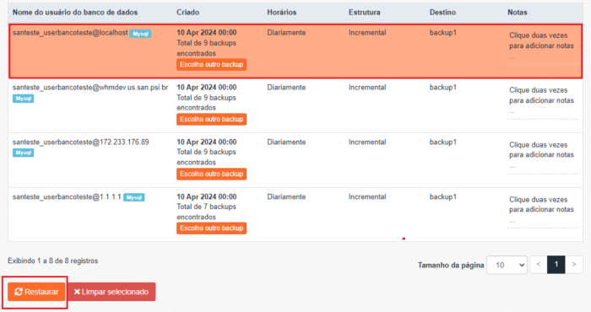Click the Mysql badge beside the 1.1.1.1 user
591x312 pixels.
click(x=133, y=197)
